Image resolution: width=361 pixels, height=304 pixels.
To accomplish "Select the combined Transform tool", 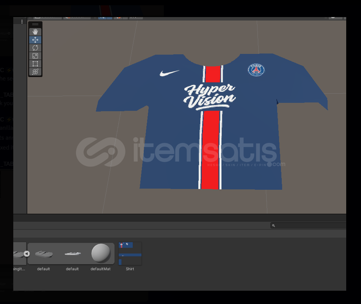I will (35, 72).
